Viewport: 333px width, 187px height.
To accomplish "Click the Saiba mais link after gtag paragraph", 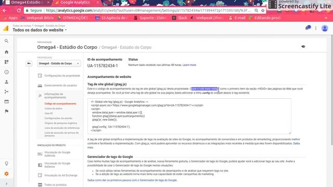I will click(297, 143).
